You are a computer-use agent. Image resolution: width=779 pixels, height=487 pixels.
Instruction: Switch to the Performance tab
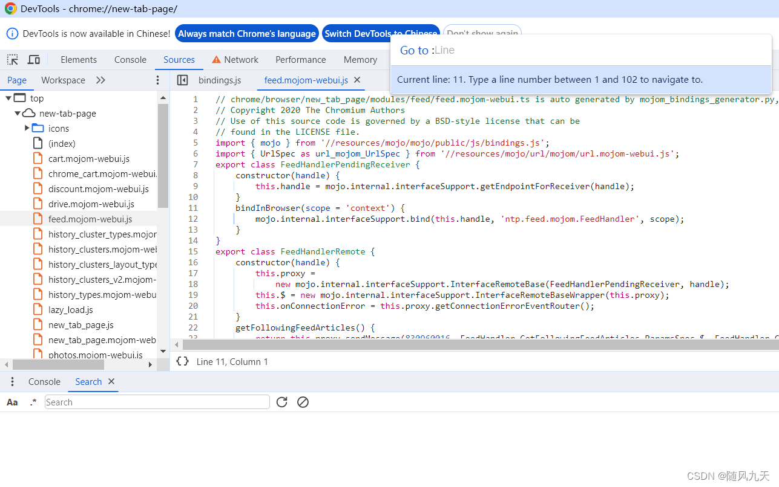coord(301,60)
